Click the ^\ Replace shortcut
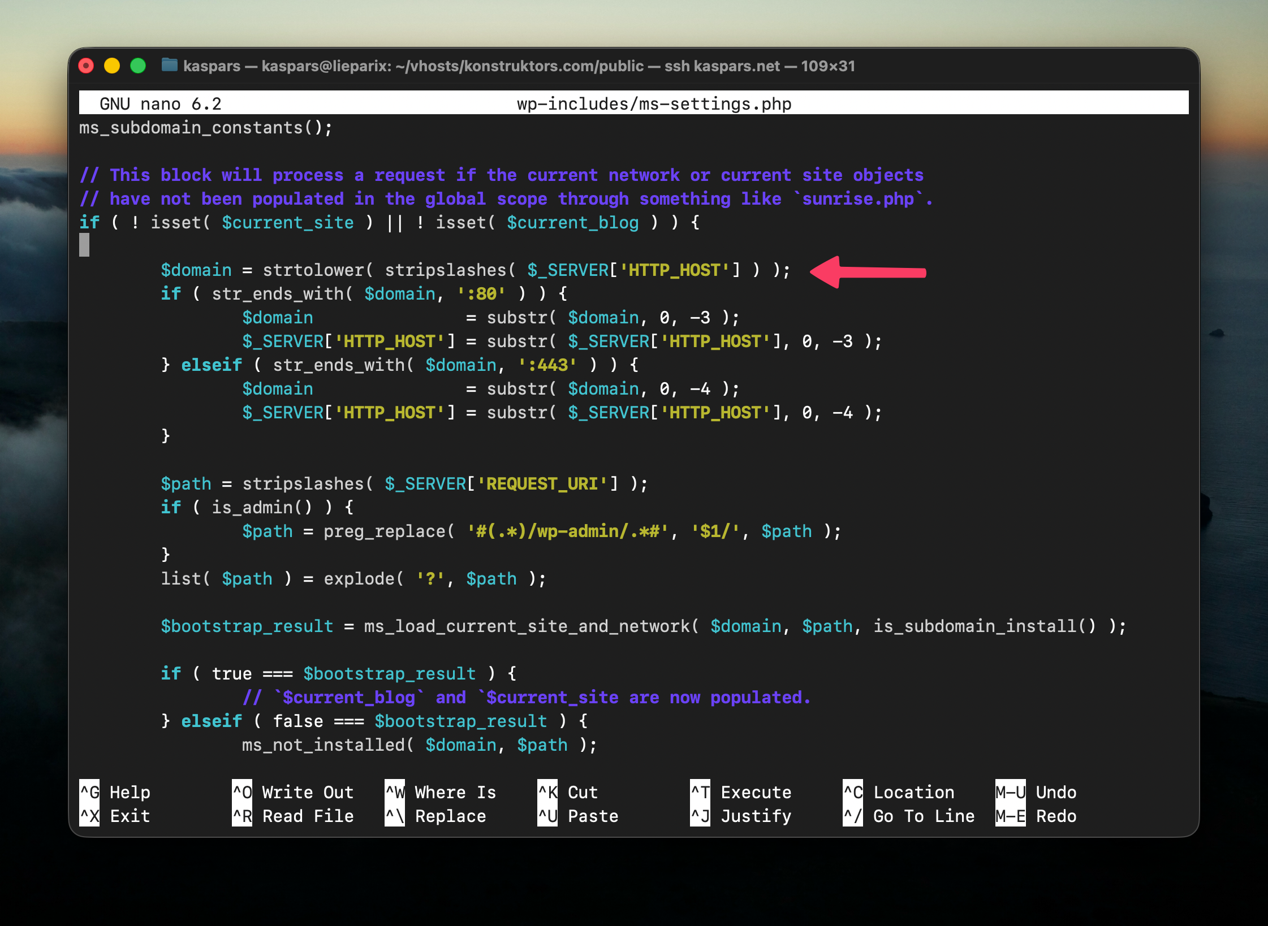1268x926 pixels. pos(435,816)
